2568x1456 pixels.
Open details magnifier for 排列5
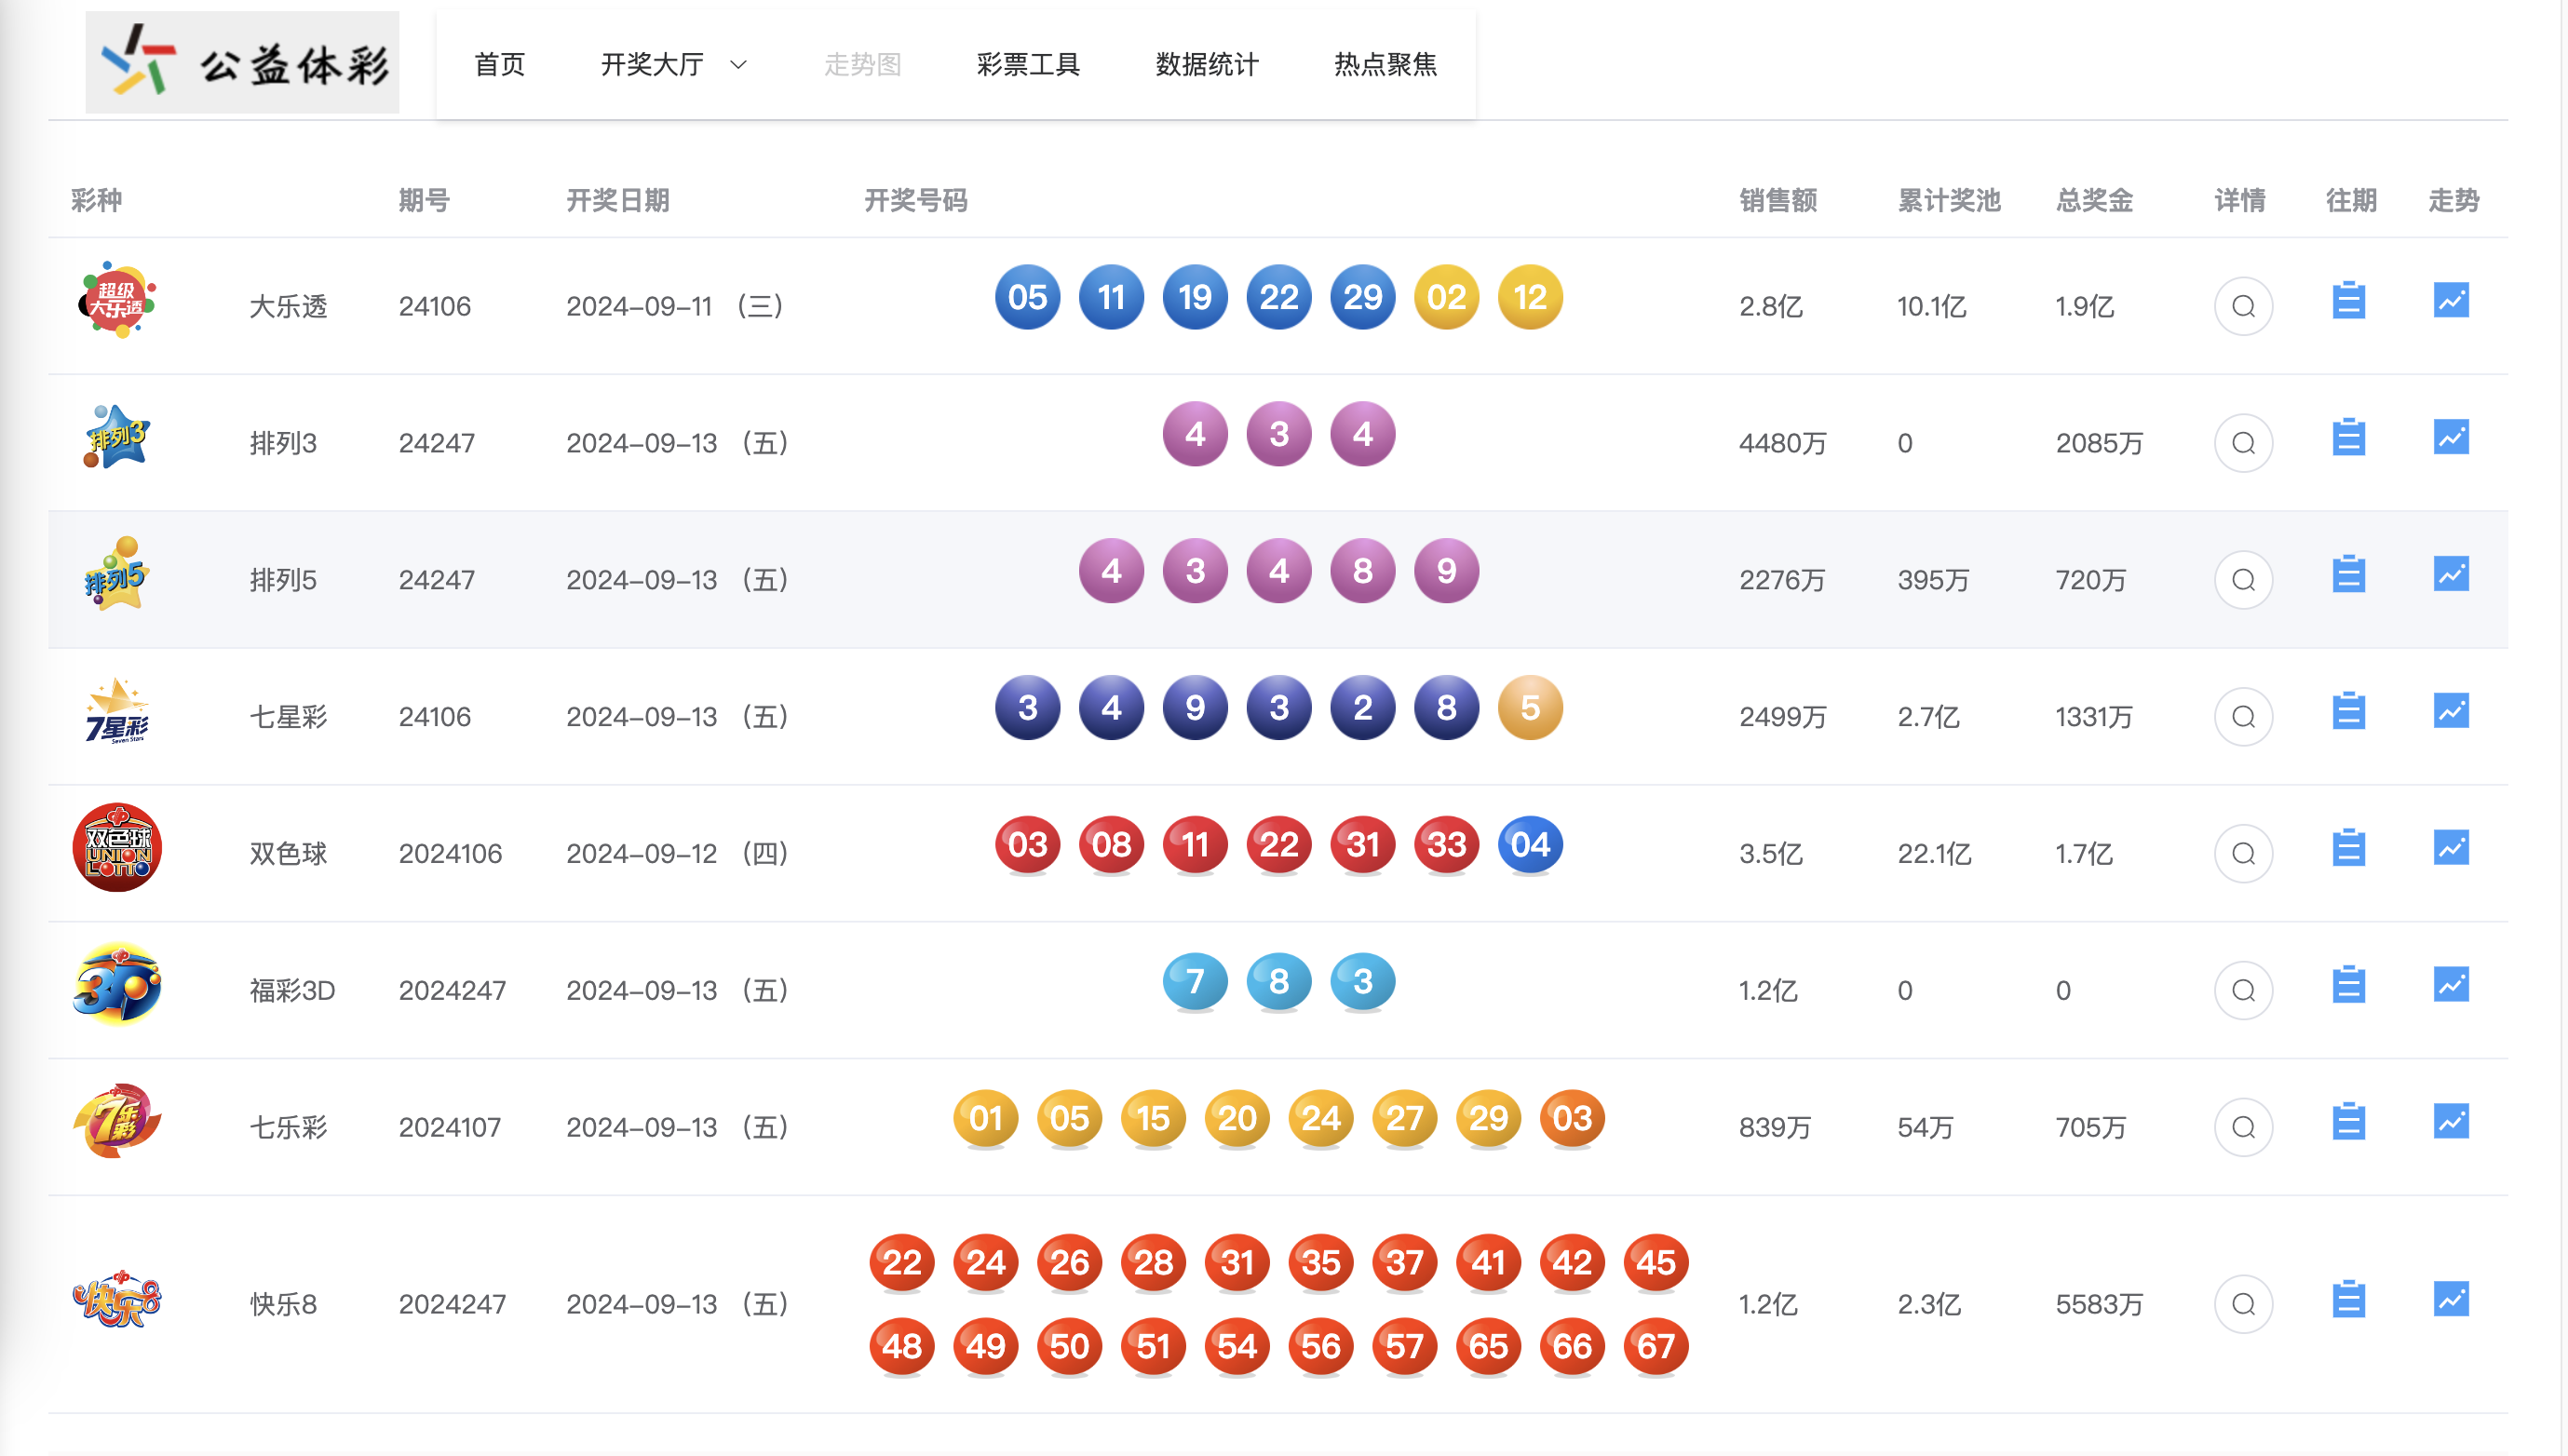click(2243, 580)
